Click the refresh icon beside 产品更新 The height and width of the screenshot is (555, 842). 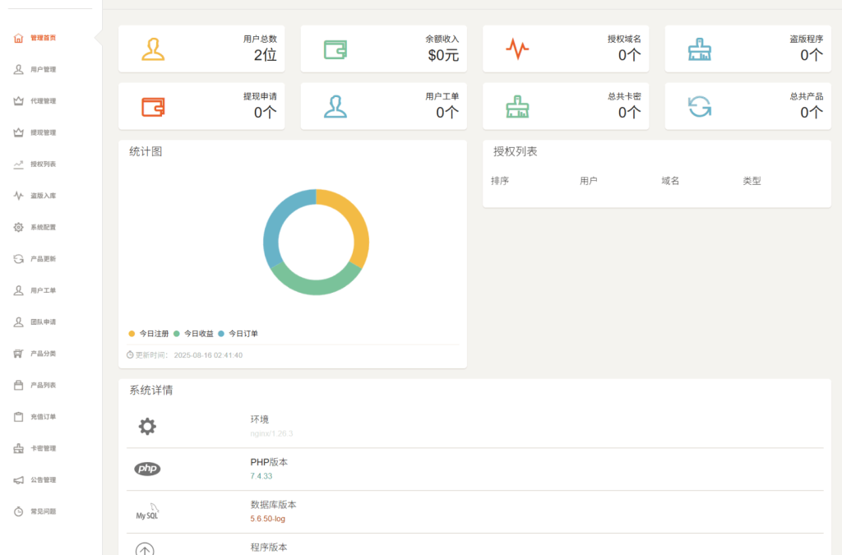tap(18, 259)
